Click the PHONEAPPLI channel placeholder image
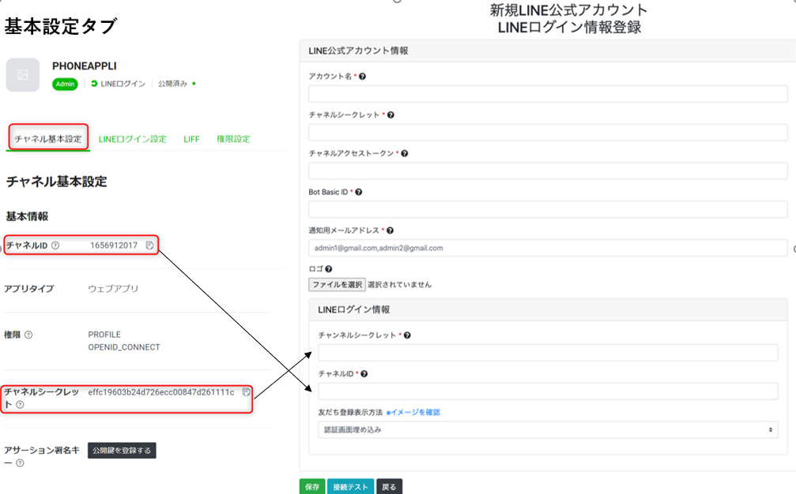The image size is (796, 494). coord(23,75)
